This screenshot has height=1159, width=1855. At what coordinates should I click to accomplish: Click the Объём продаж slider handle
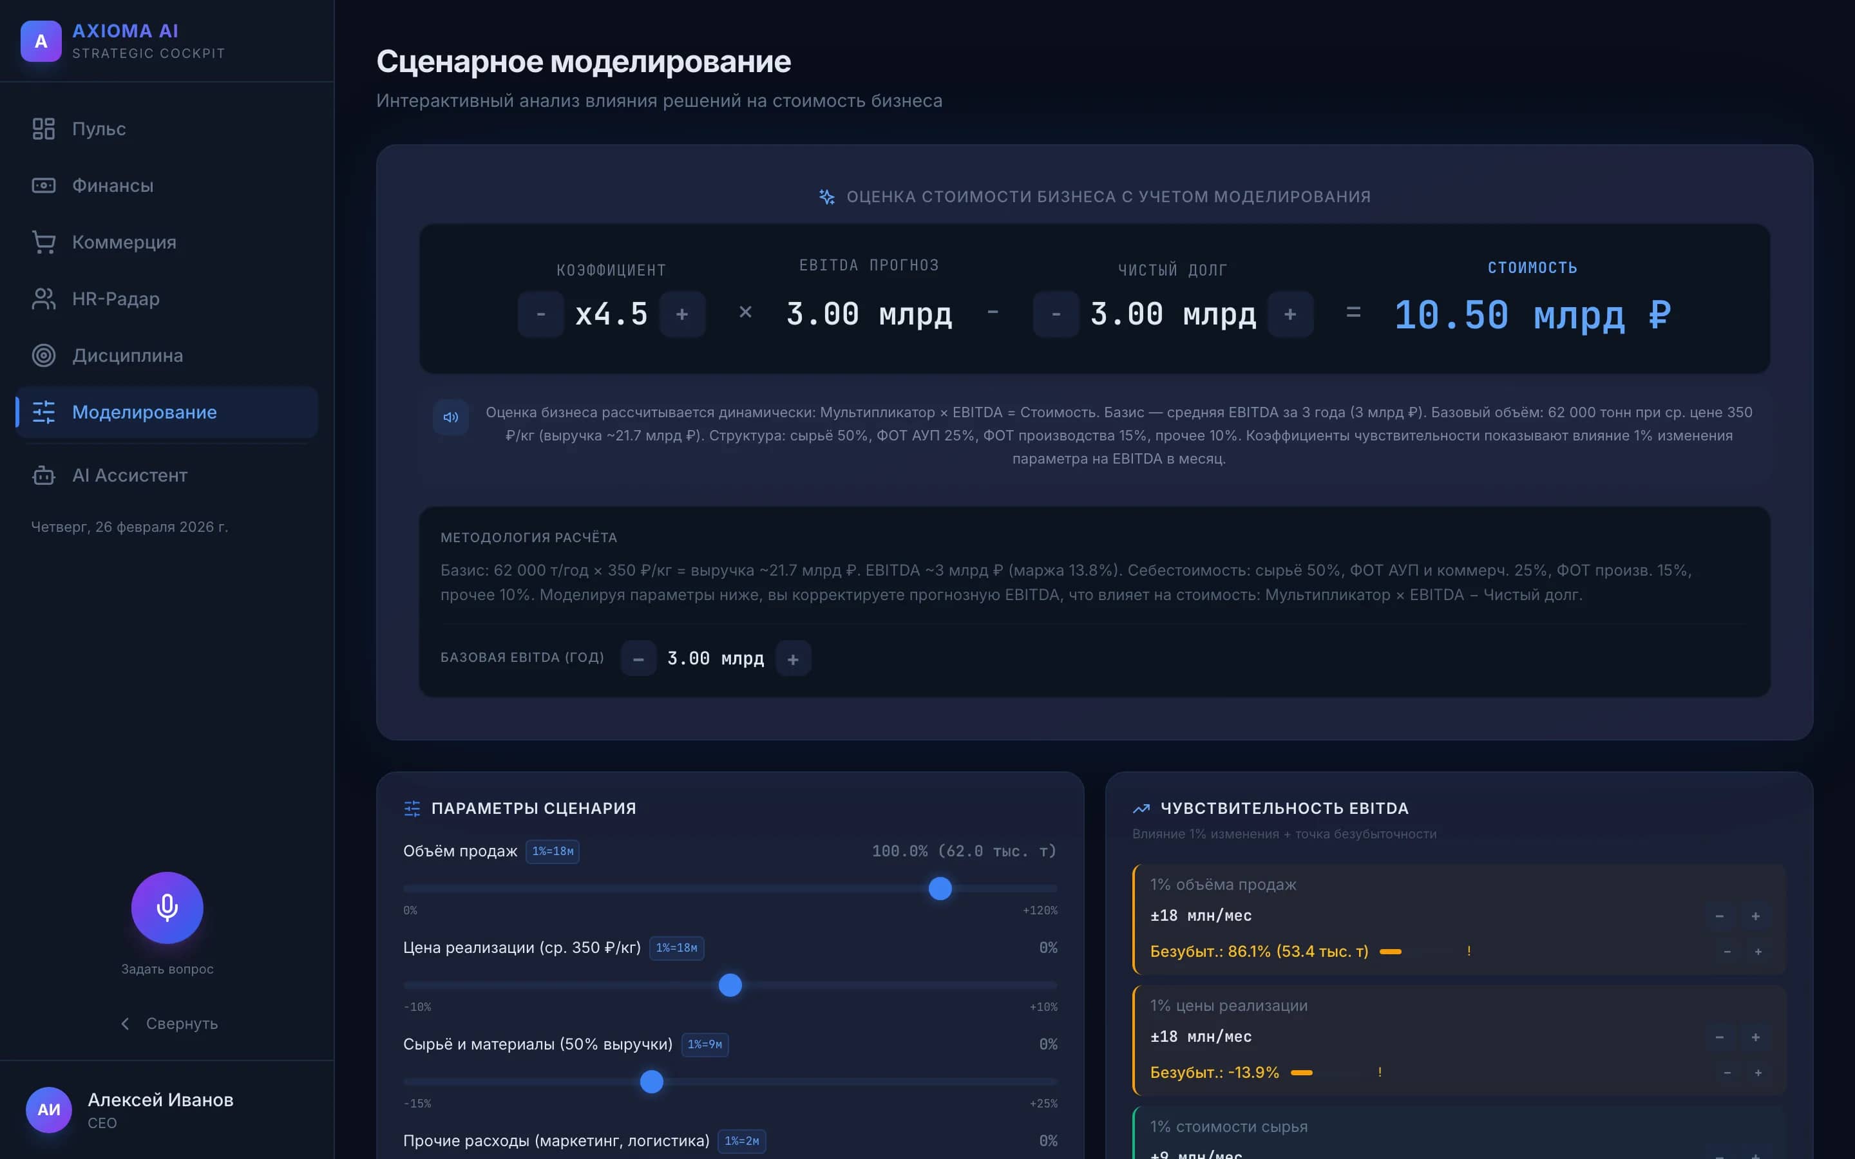(940, 889)
